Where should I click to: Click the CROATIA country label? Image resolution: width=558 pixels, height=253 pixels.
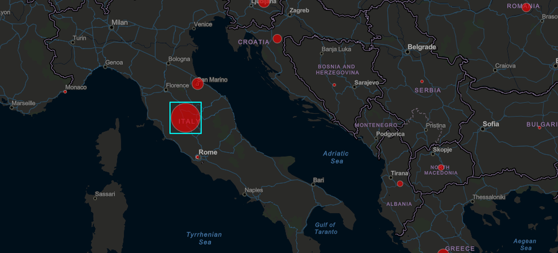click(254, 42)
